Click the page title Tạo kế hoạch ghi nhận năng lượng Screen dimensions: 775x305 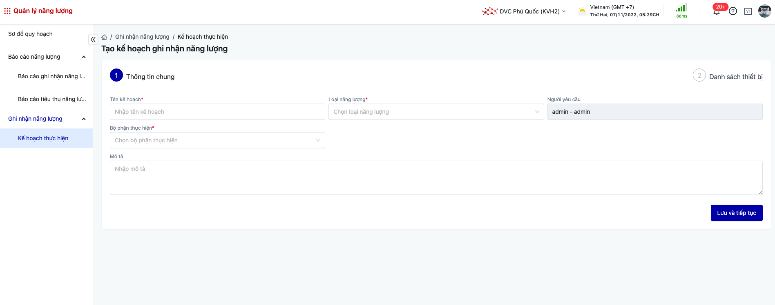click(x=164, y=49)
